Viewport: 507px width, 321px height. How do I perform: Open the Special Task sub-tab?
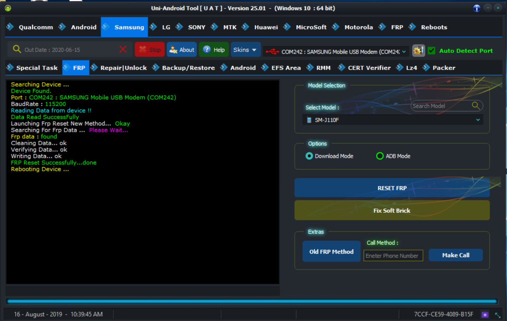coord(32,68)
